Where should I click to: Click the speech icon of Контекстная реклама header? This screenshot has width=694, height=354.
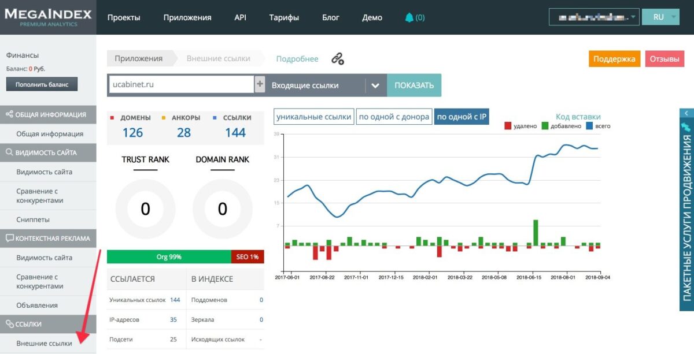pos(9,239)
